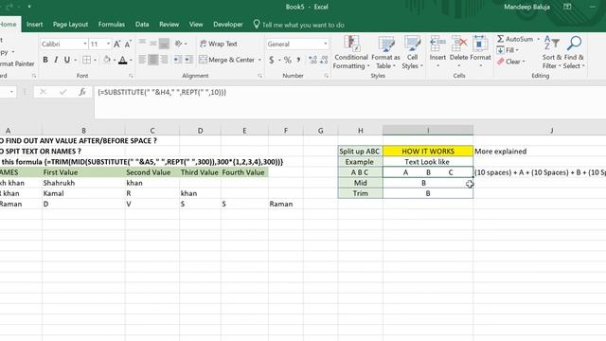The width and height of the screenshot is (606, 341).
Task: Open the Page Layout tab
Action: pos(70,25)
